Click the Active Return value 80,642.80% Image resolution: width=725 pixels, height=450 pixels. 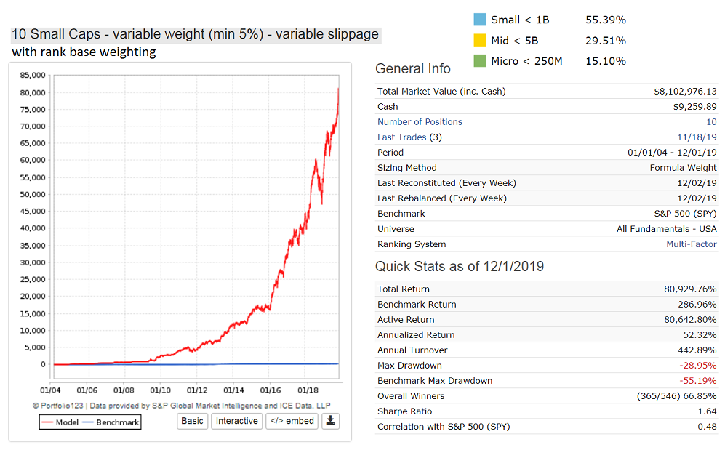[690, 320]
